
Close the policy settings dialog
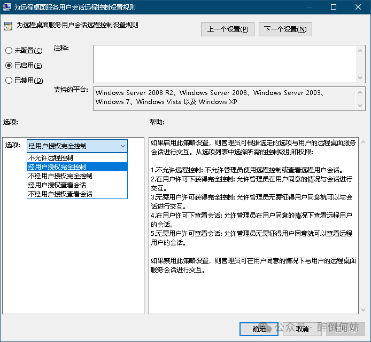coord(358,7)
